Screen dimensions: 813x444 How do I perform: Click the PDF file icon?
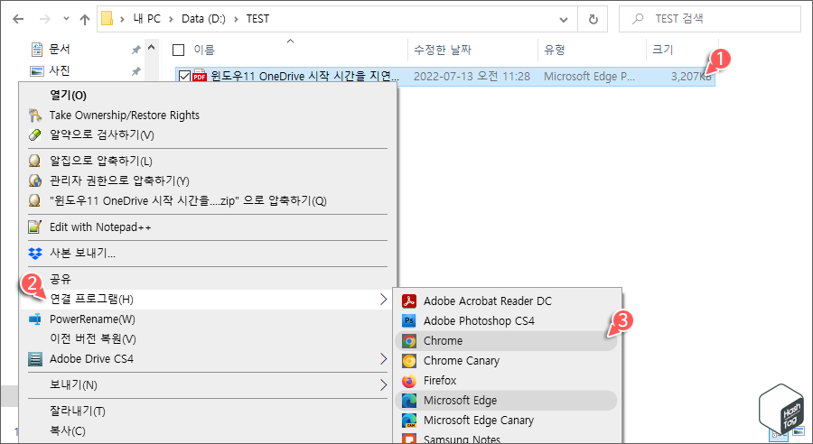(x=200, y=77)
